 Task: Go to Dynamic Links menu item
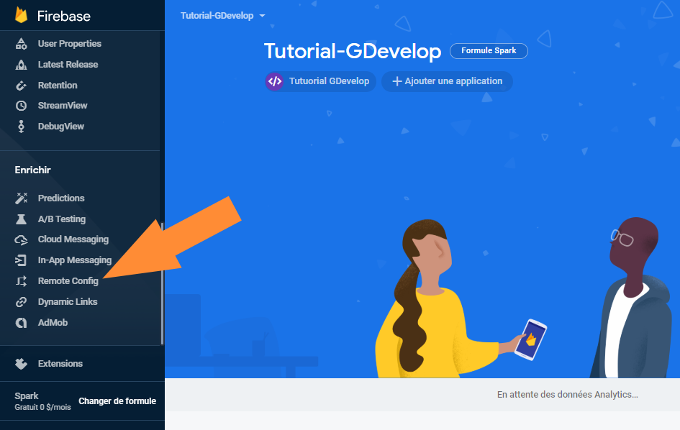[x=67, y=302]
